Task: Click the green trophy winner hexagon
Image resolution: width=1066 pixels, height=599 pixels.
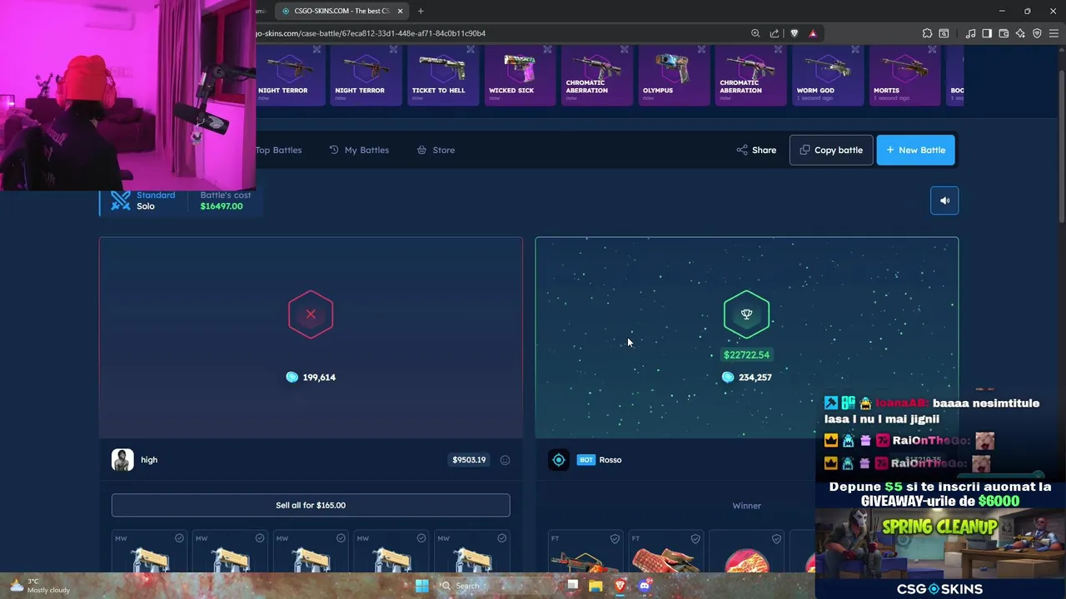Action: tap(746, 314)
